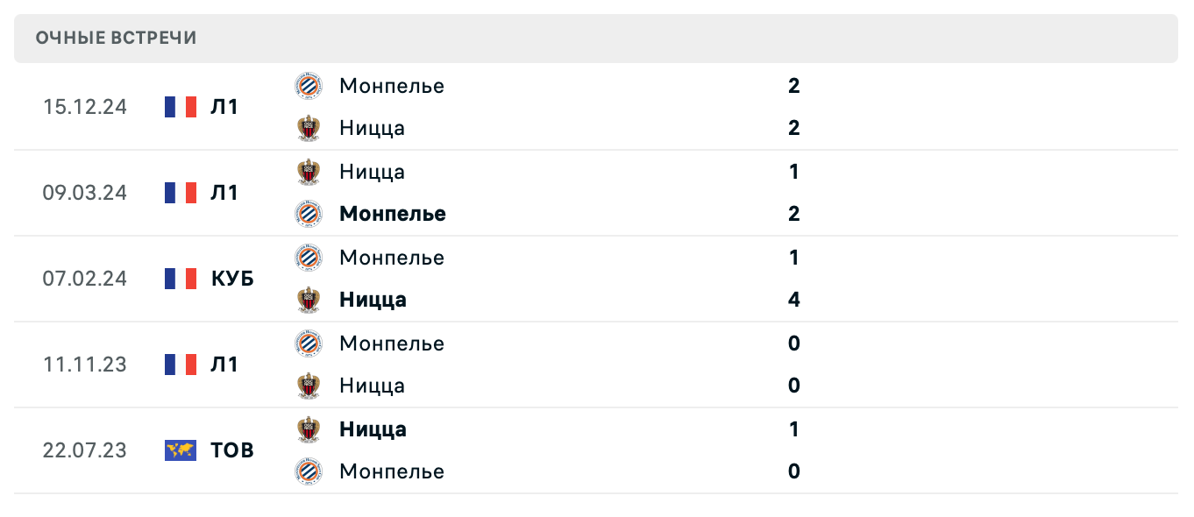Open bold Ницца link in 07.02.24 match
This screenshot has width=1194, height=517.
tap(373, 300)
